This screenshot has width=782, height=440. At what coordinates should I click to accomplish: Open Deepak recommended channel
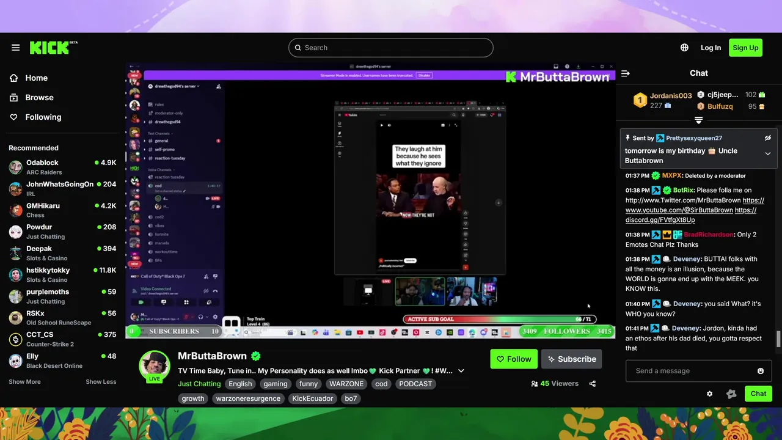(x=62, y=253)
